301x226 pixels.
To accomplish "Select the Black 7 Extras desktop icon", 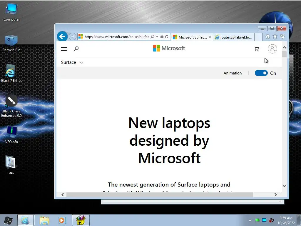I will click(11, 73).
